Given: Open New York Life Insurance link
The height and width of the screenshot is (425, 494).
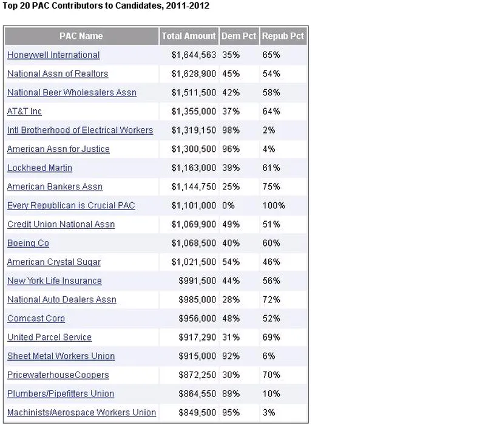Looking at the screenshot, I should pyautogui.click(x=55, y=281).
